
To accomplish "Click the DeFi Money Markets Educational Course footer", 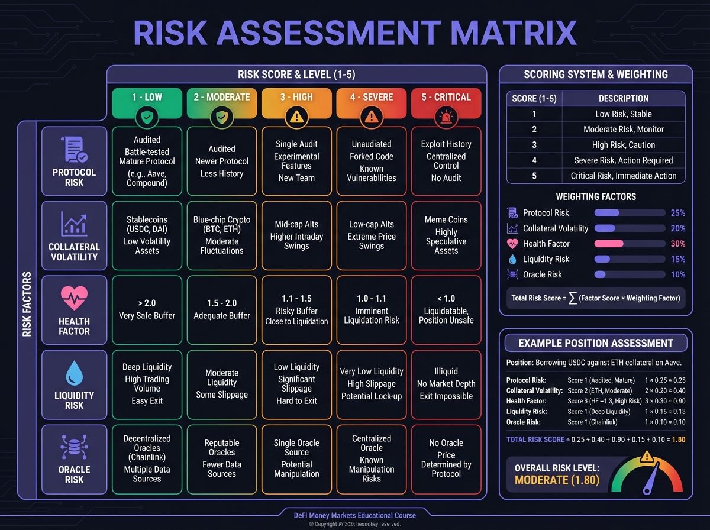I will (355, 515).
